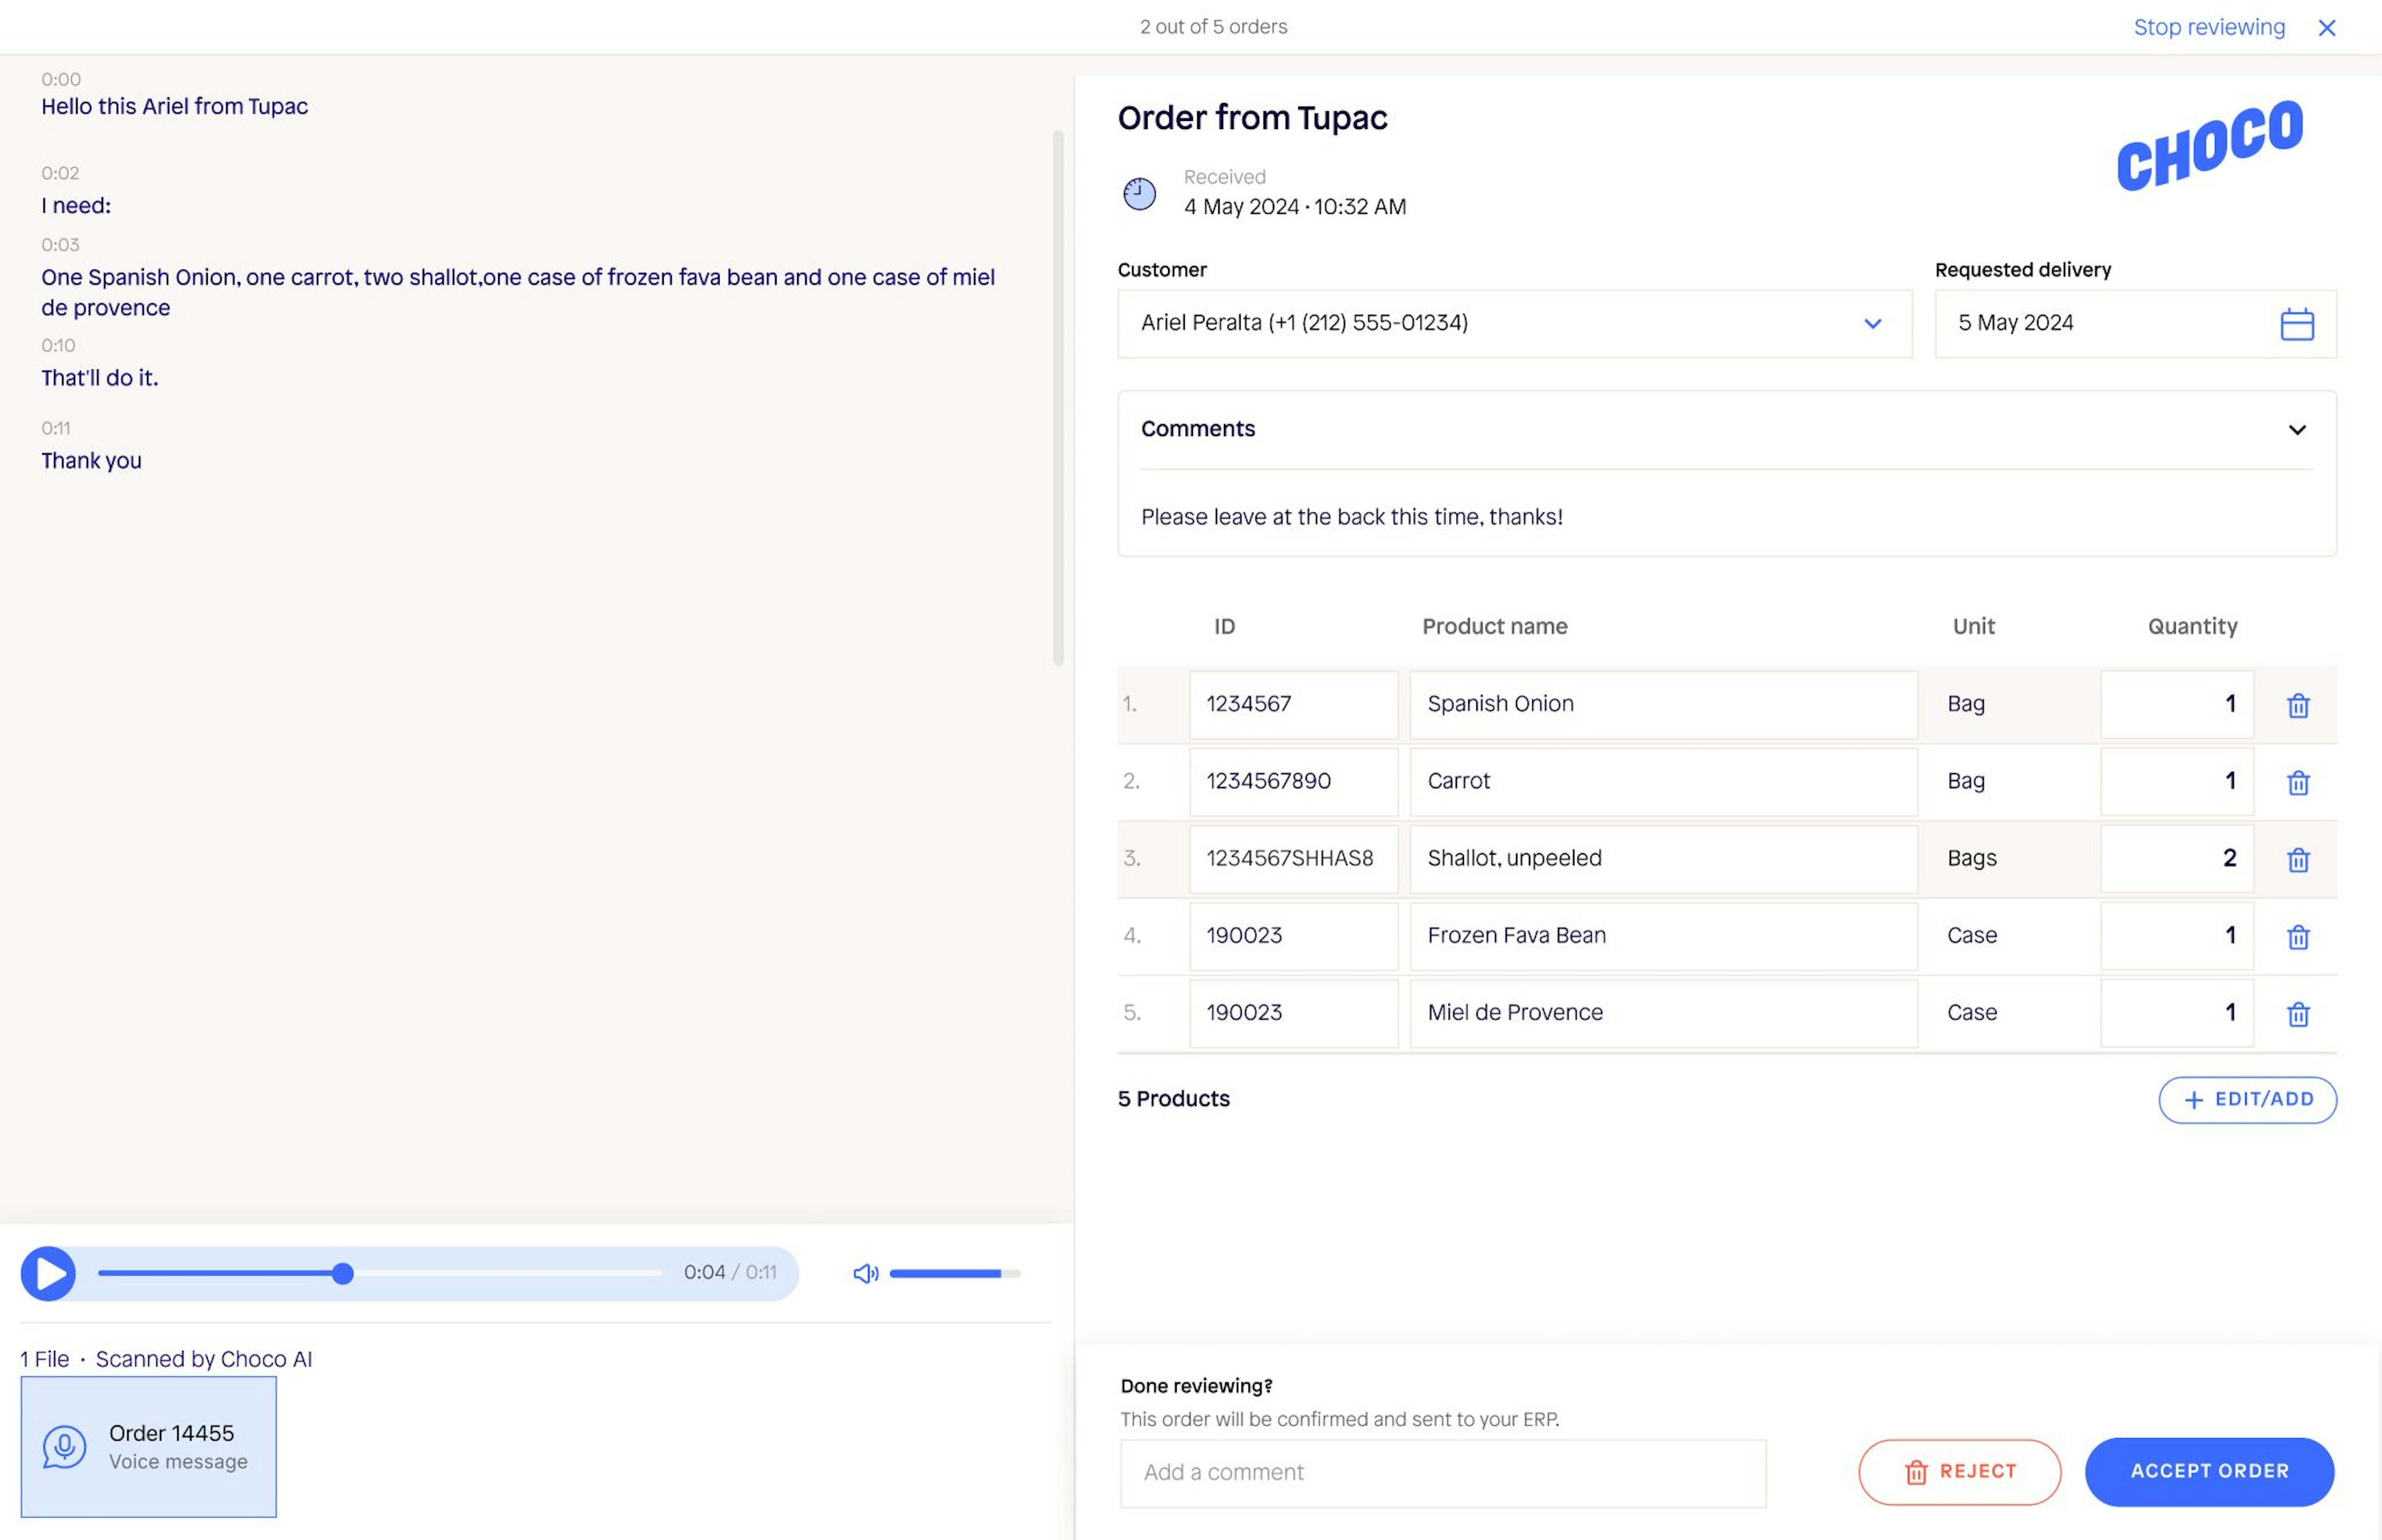The image size is (2382, 1540).
Task: Play the voice message audio
Action: point(49,1273)
